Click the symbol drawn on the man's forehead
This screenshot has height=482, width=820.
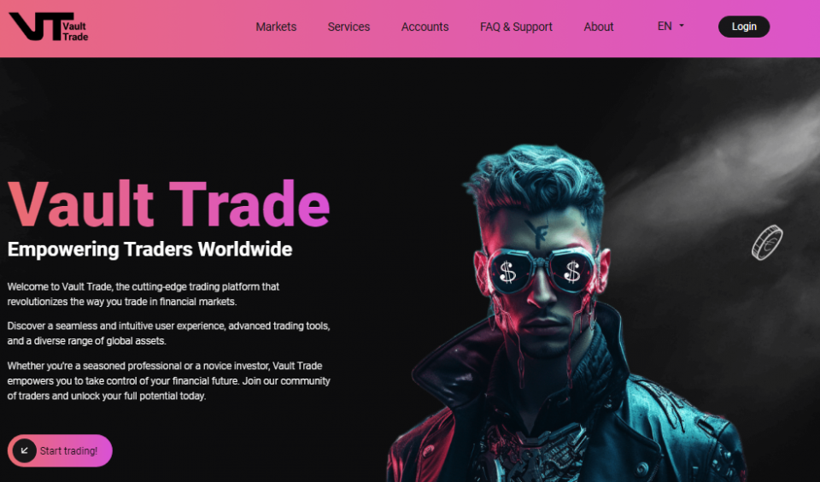537,232
